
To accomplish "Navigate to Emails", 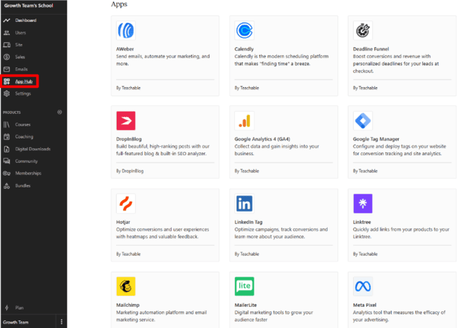I will pyautogui.click(x=21, y=70).
